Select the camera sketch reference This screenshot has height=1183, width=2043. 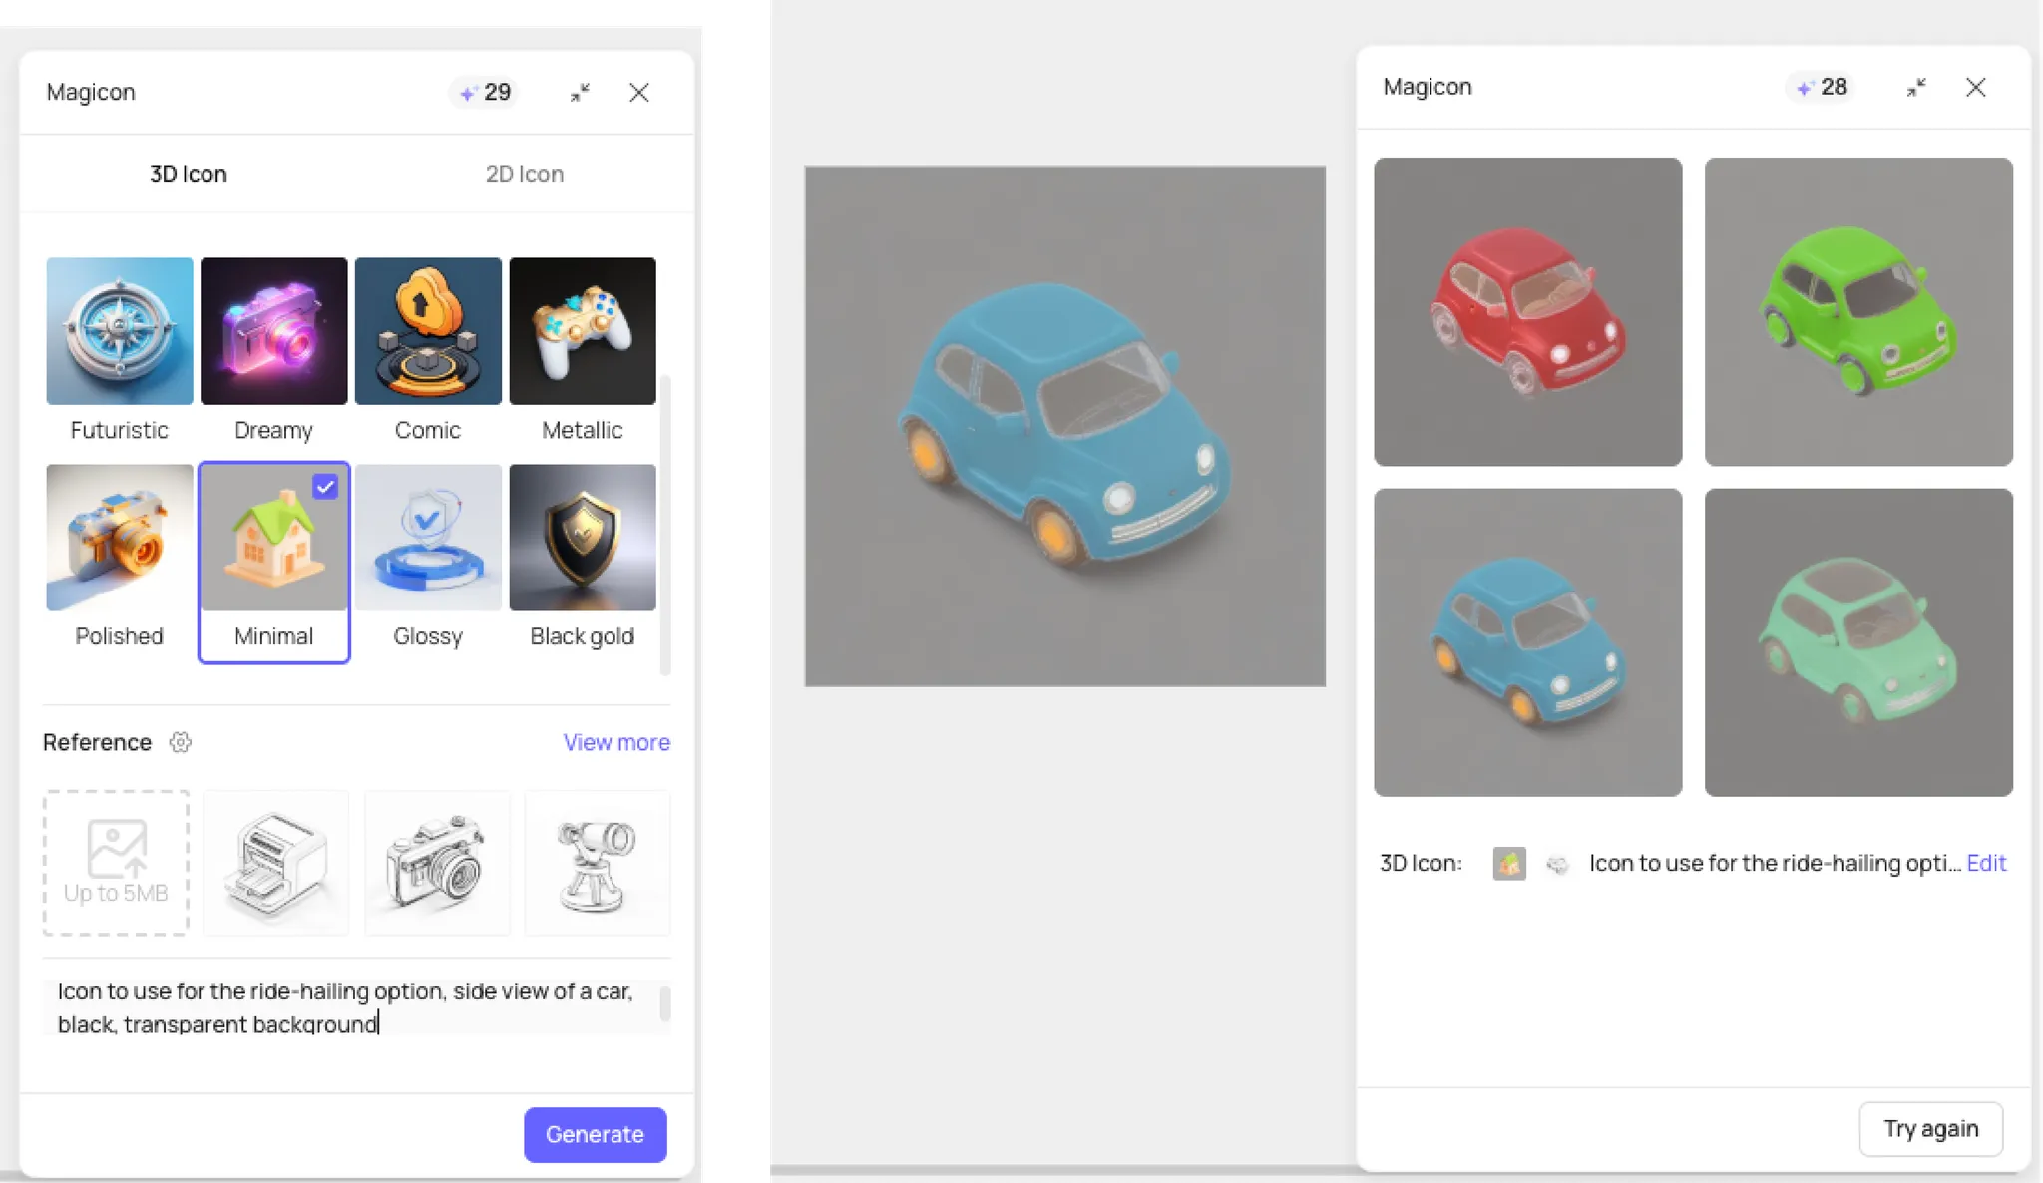437,863
